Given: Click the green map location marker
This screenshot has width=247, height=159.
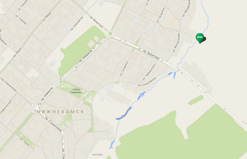Looking at the screenshot, I should [200, 38].
